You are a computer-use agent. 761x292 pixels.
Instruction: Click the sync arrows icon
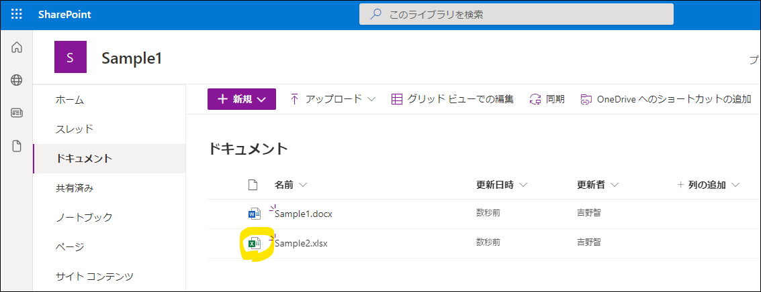click(535, 99)
